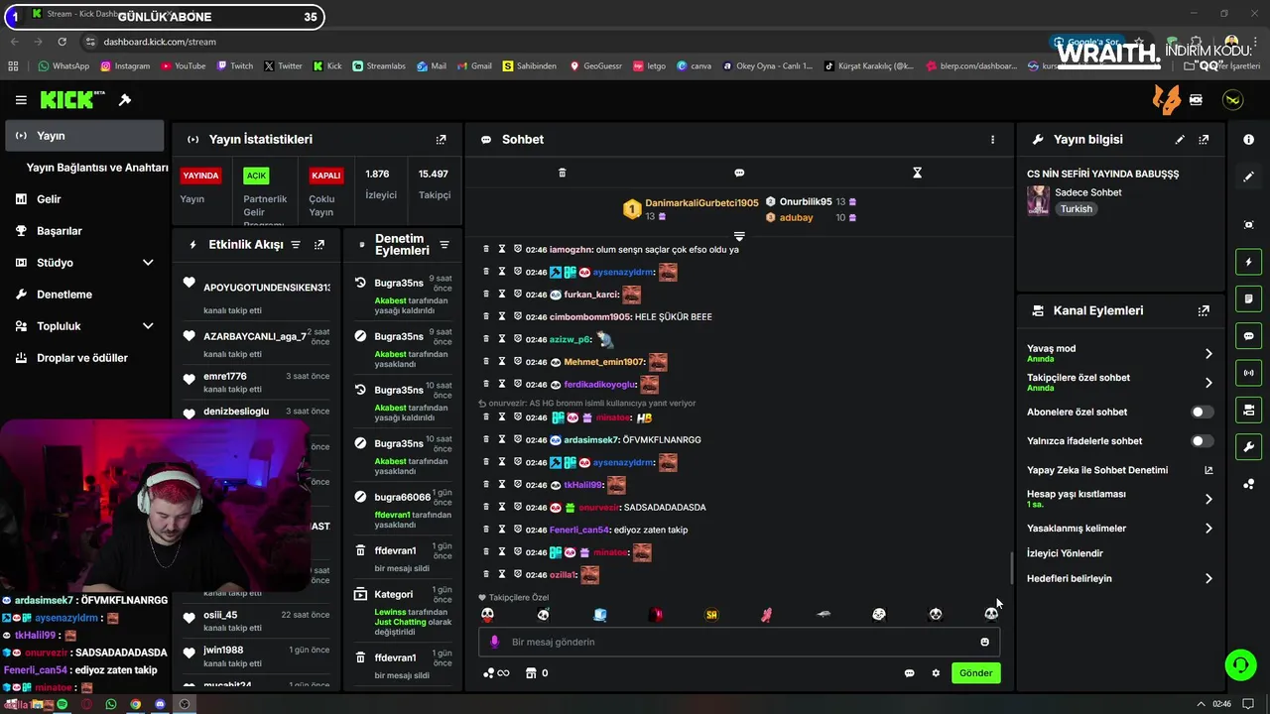The image size is (1270, 714).
Task: Open Sohbet panel three-dot menu
Action: point(992,140)
